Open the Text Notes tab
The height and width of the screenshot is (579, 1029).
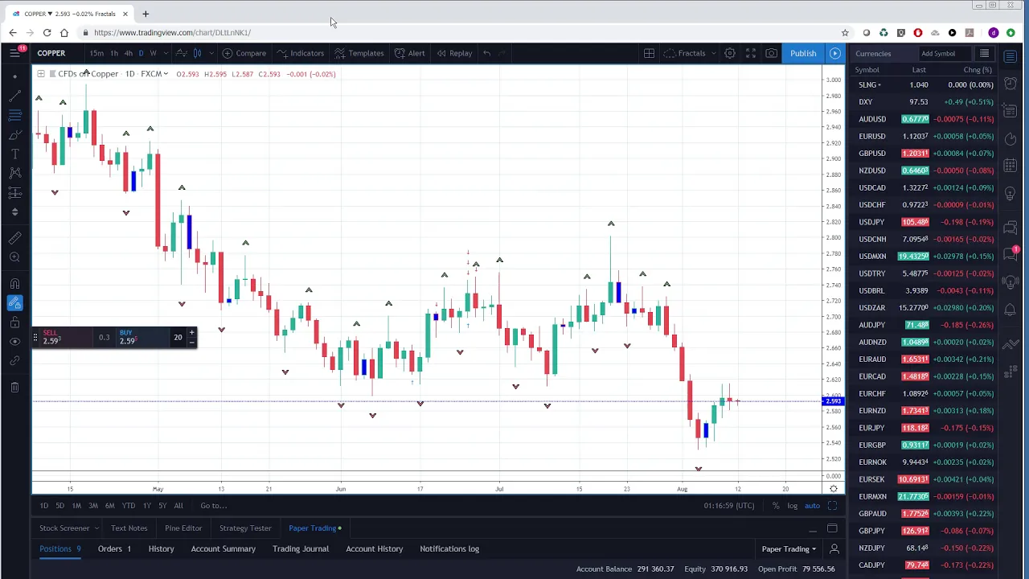click(129, 528)
